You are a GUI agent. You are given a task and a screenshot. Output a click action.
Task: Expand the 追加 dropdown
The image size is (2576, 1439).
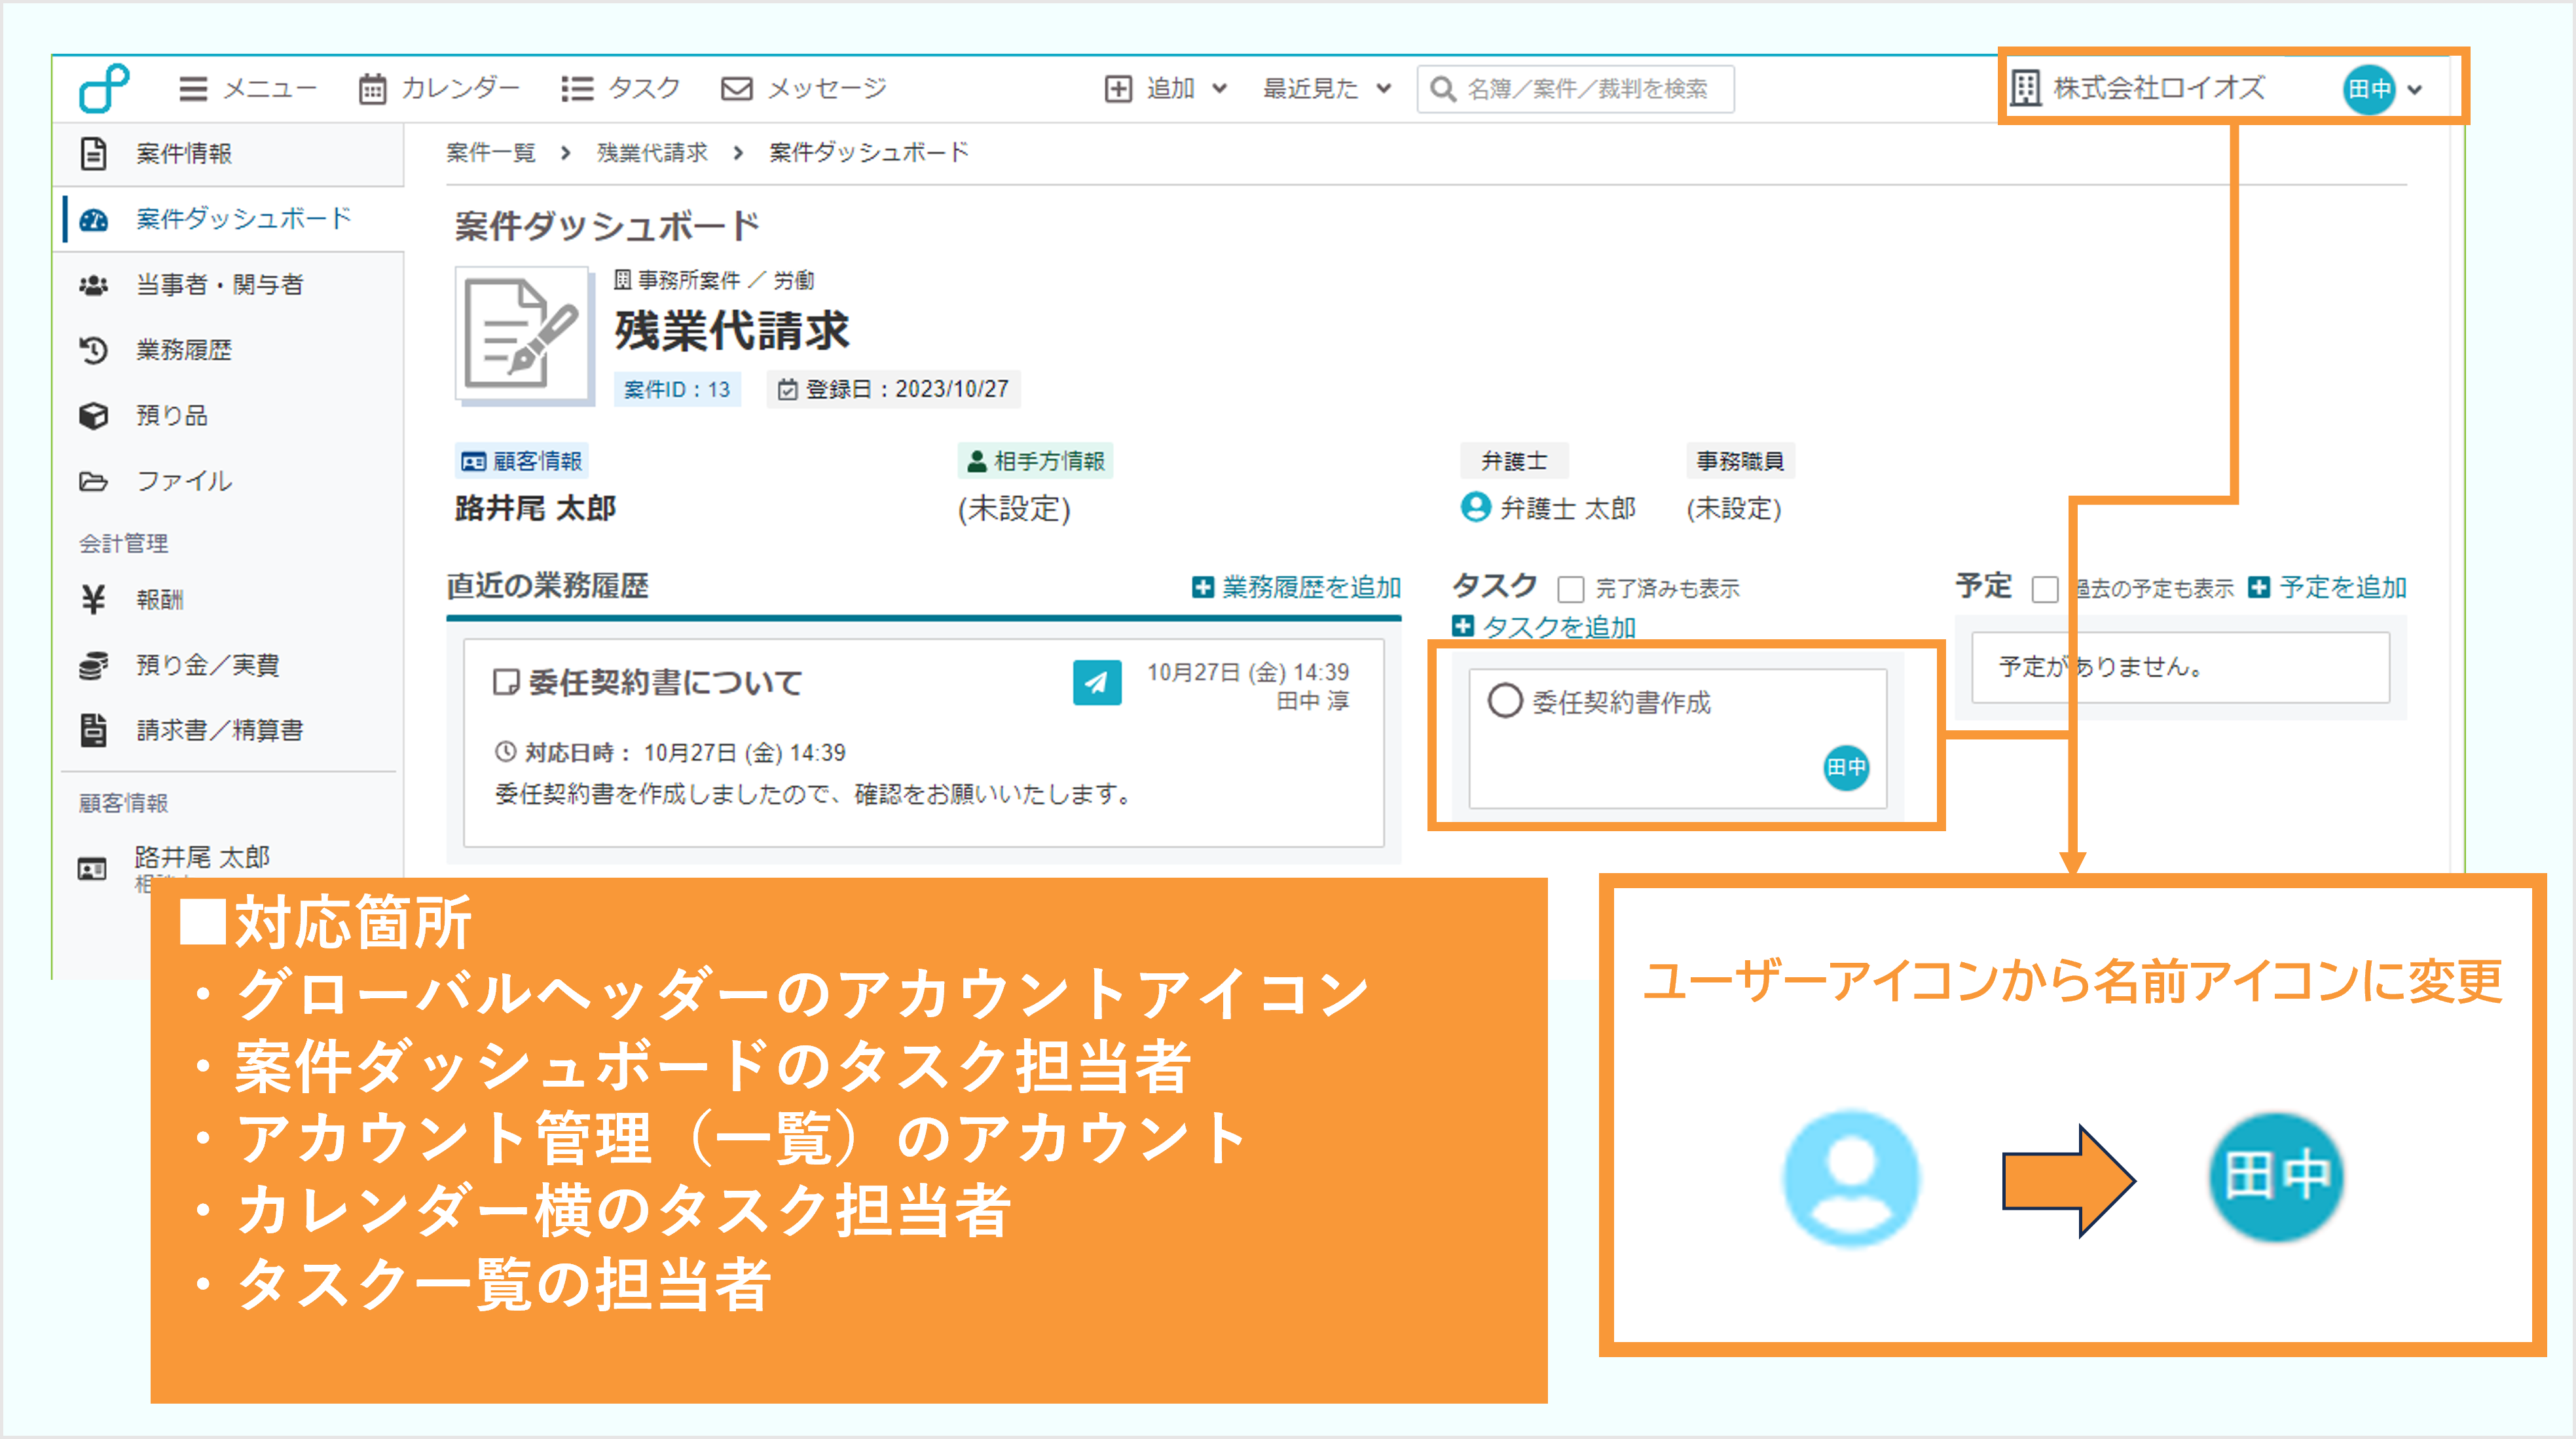(1166, 89)
